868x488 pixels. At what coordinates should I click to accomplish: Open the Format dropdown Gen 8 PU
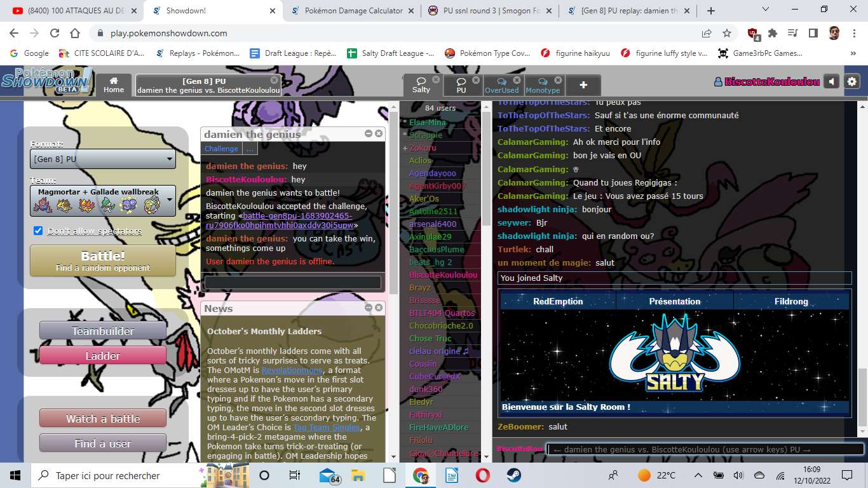pos(103,159)
